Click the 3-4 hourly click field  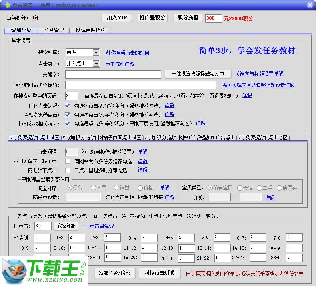(x=149, y=238)
